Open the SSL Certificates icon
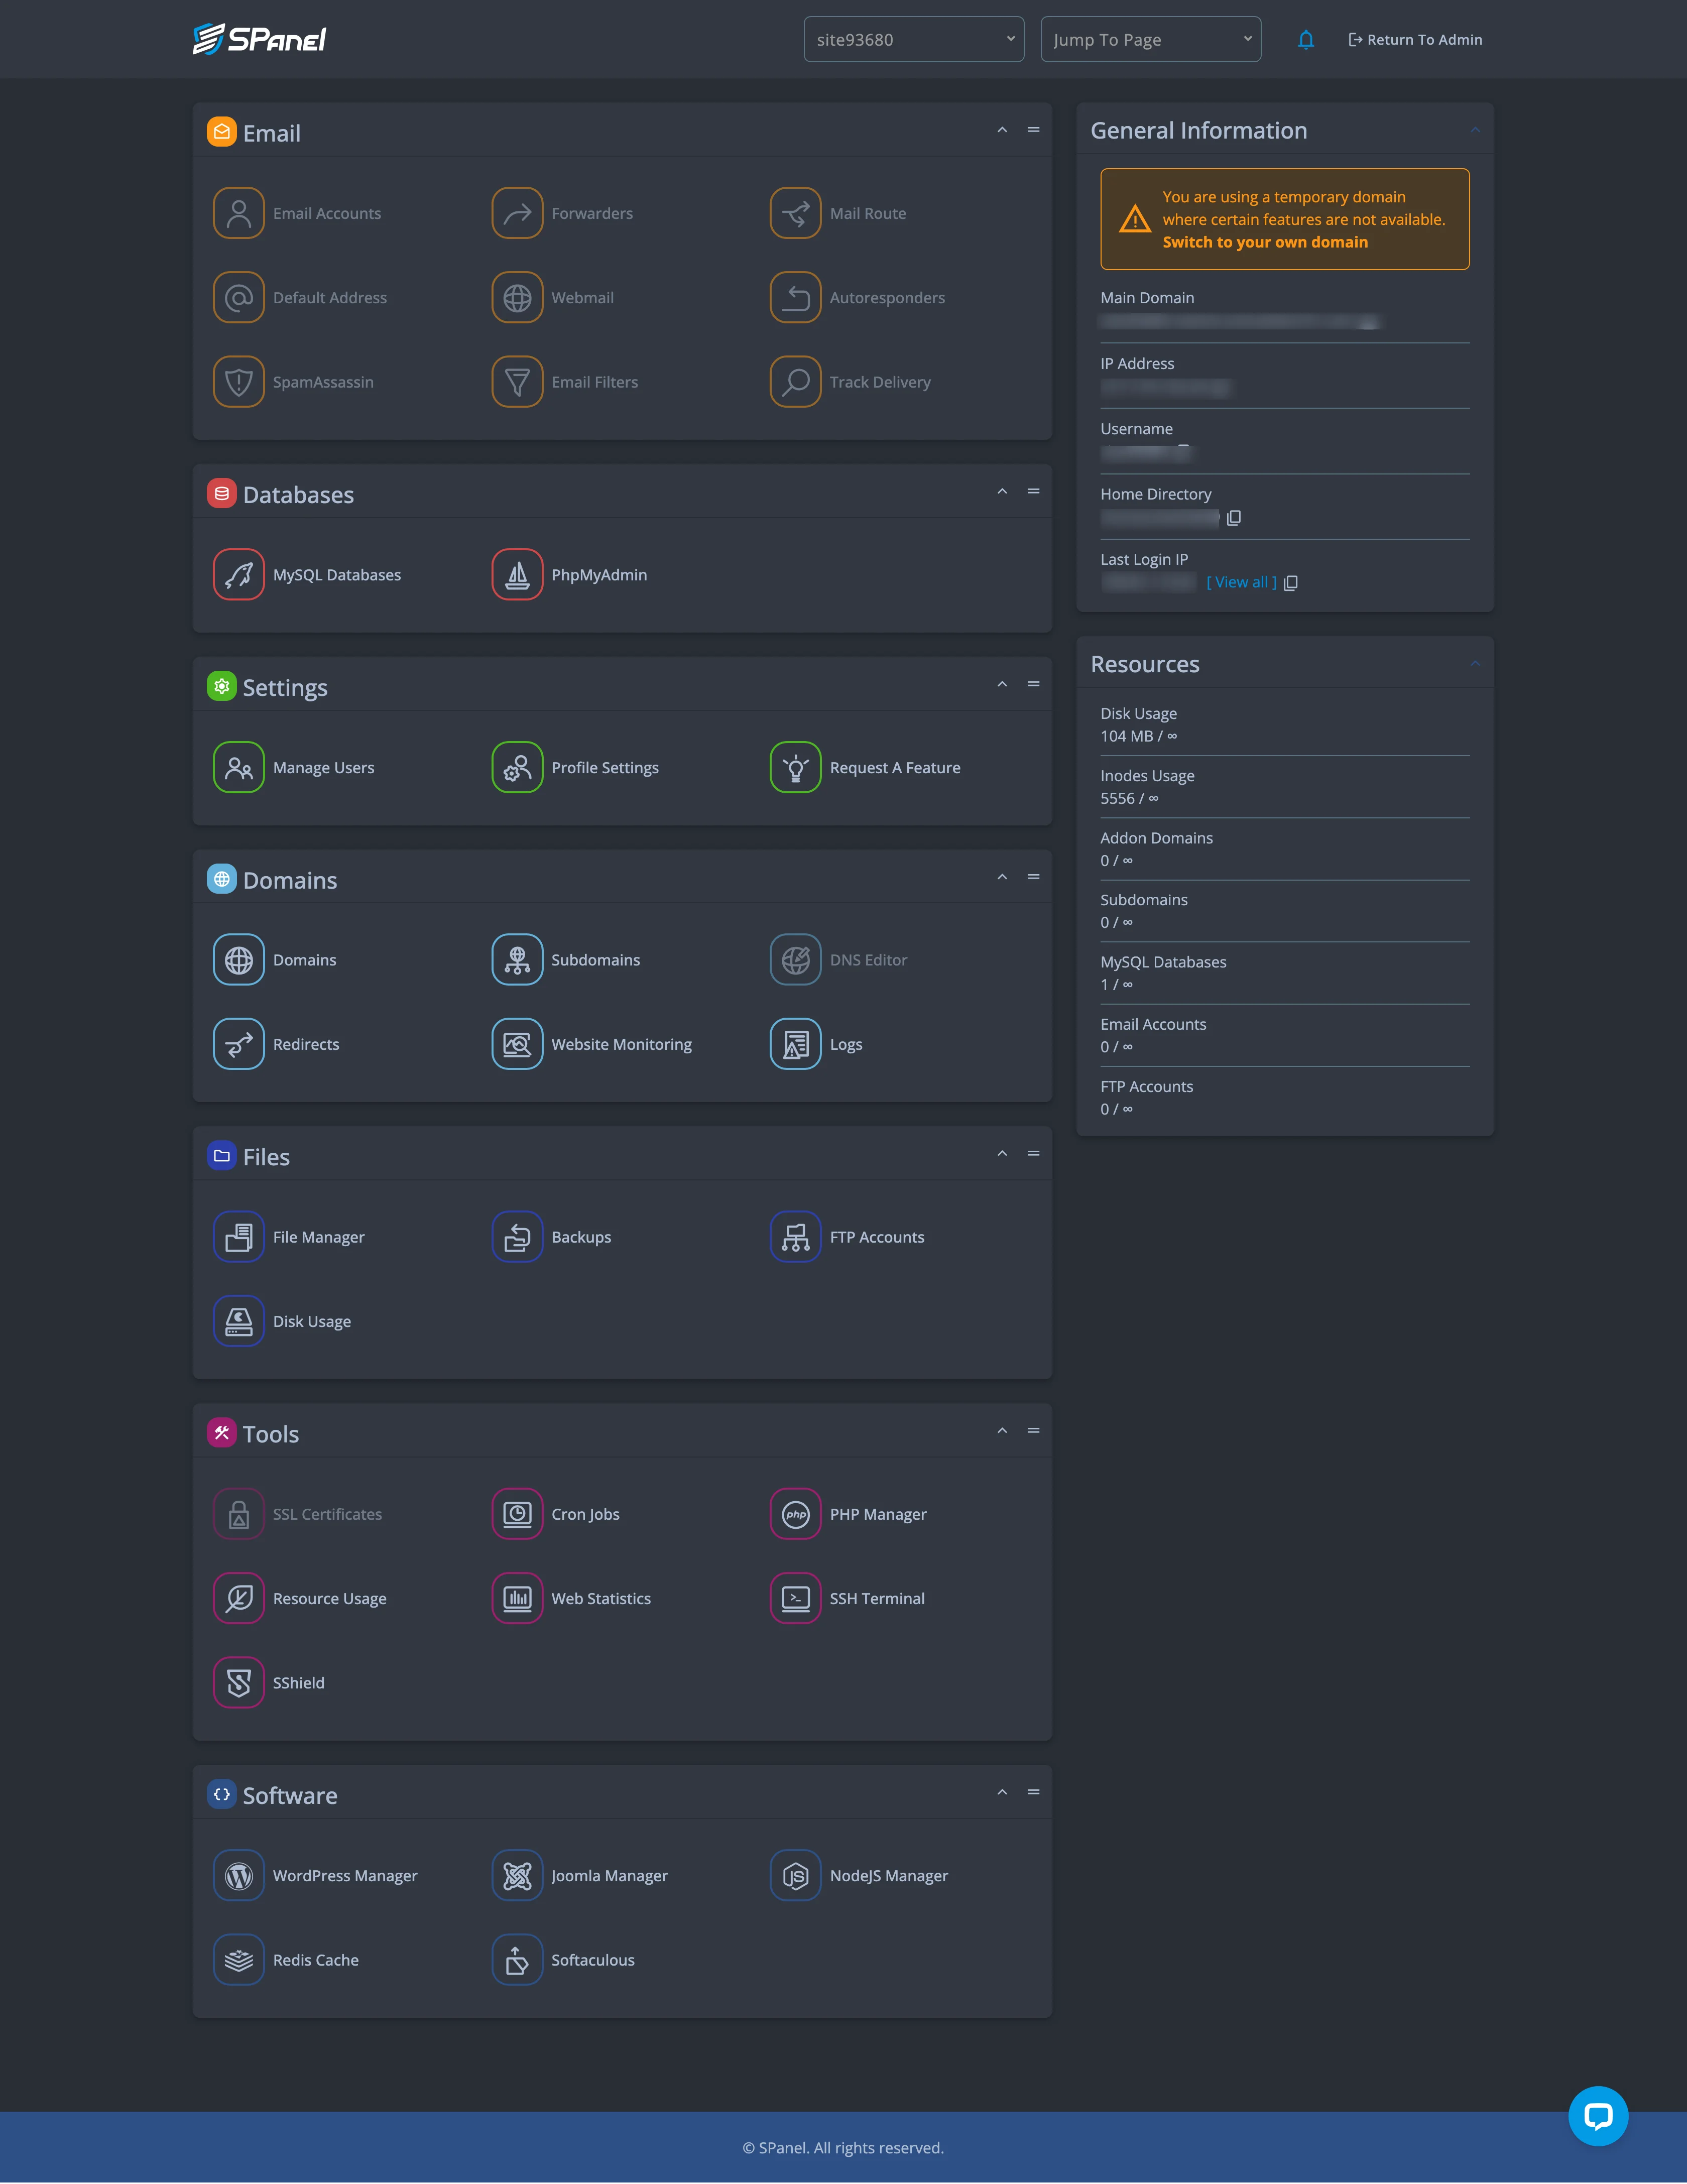Image resolution: width=1687 pixels, height=2184 pixels. click(238, 1514)
